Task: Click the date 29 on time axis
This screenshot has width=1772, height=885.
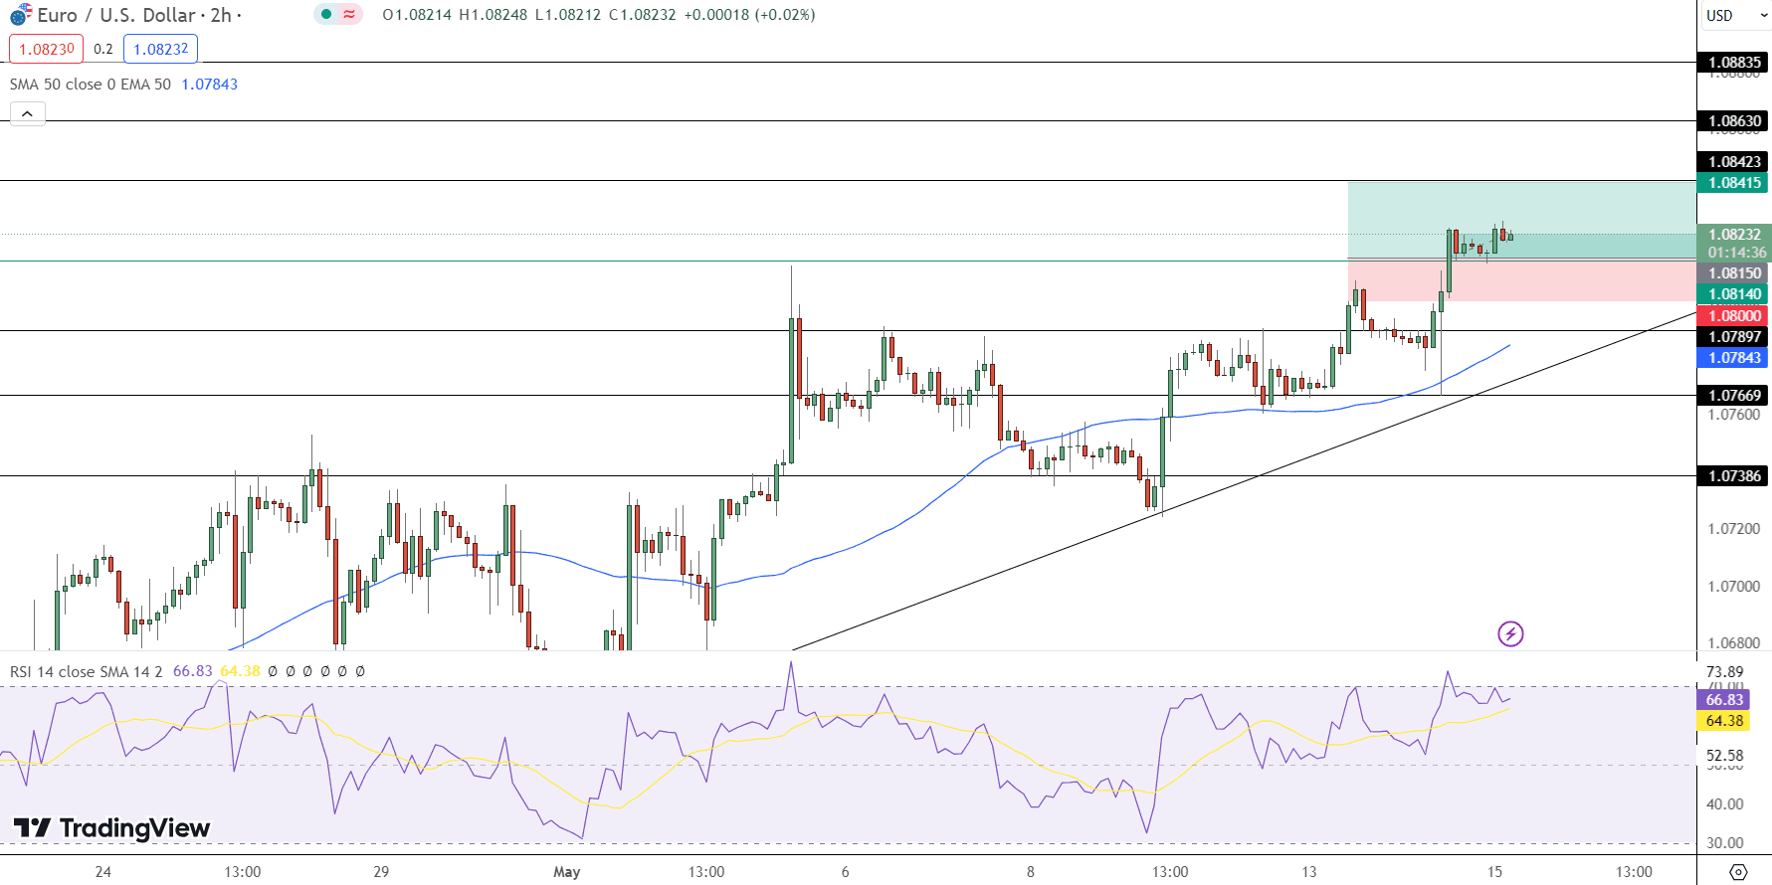Action: (x=381, y=872)
